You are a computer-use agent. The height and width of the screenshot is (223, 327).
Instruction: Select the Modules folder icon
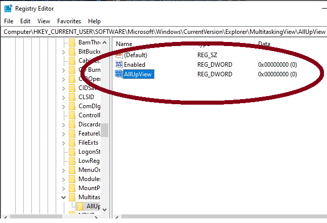(72, 179)
